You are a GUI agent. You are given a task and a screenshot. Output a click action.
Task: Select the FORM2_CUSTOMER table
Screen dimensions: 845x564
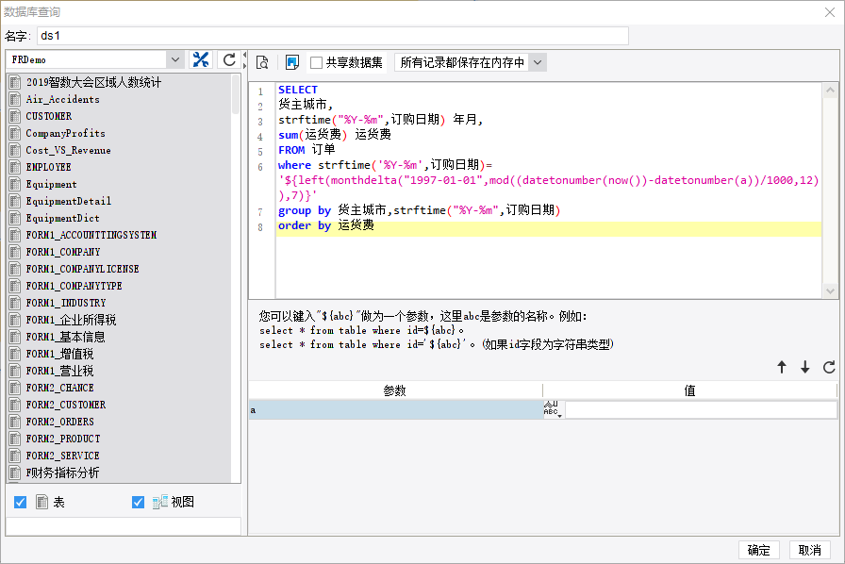pyautogui.click(x=66, y=405)
